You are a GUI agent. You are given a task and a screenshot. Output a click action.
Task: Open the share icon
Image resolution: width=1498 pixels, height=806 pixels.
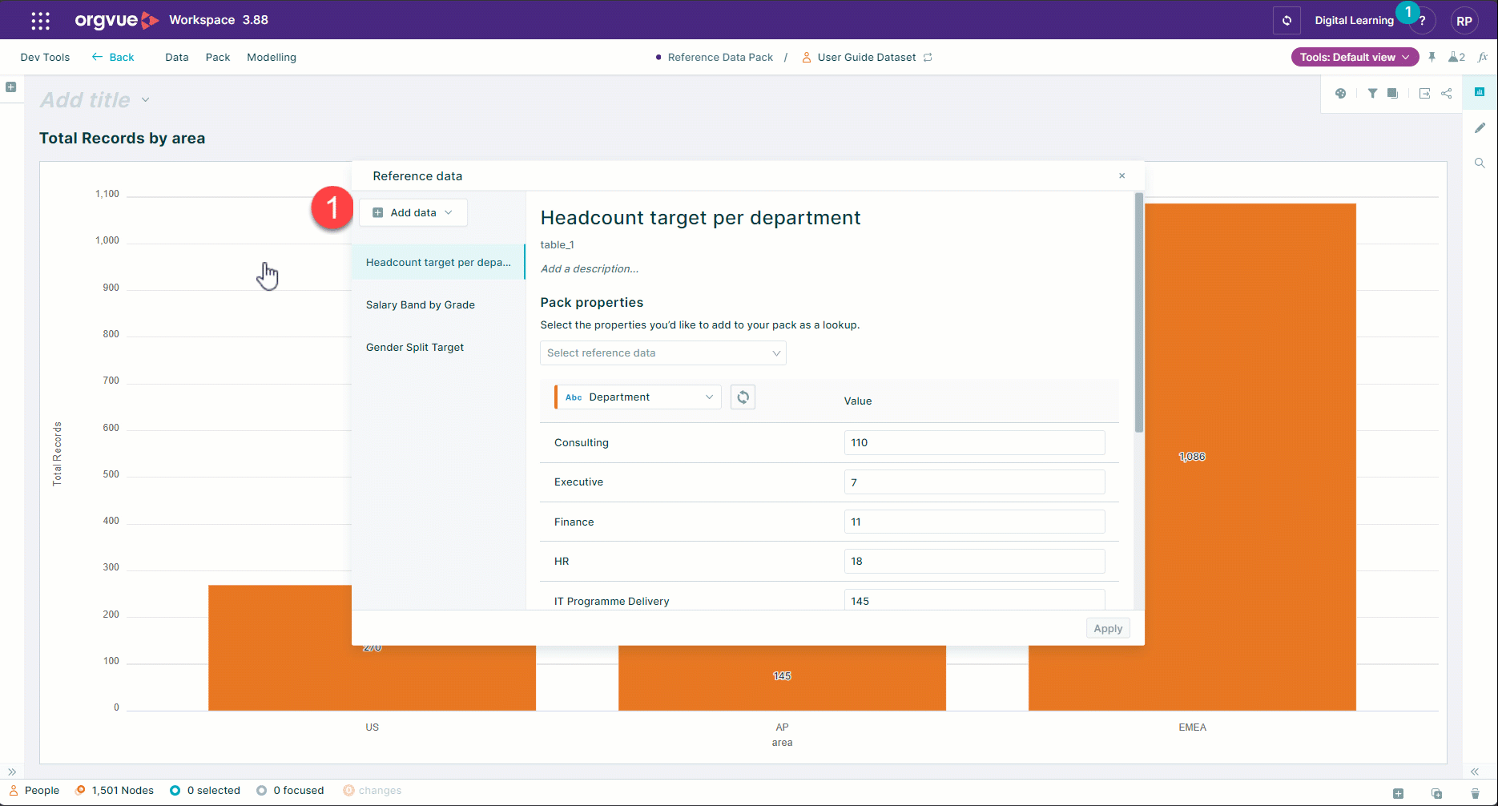[x=1447, y=93]
